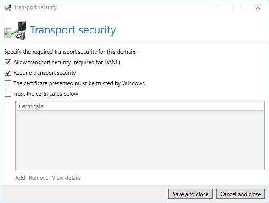Viewport: 269px width, 203px height.
Task: Minimize the Transport security window
Action: pyautogui.click(x=216, y=7)
